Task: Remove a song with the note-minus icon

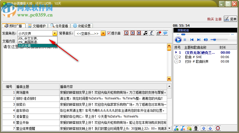Action: coord(183,128)
